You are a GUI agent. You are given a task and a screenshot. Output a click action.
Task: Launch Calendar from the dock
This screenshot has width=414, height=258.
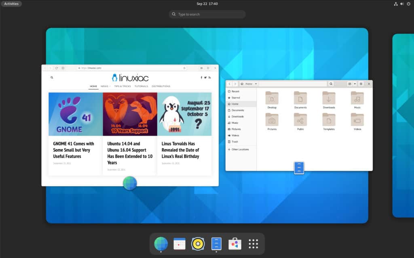coord(179,243)
